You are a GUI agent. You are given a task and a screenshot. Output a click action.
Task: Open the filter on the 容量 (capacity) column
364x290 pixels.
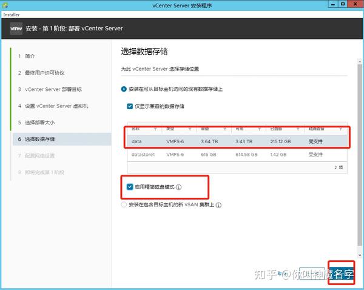pos(224,129)
